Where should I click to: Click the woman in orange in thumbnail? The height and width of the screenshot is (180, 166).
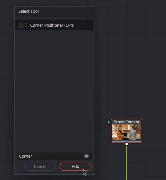coord(119,133)
